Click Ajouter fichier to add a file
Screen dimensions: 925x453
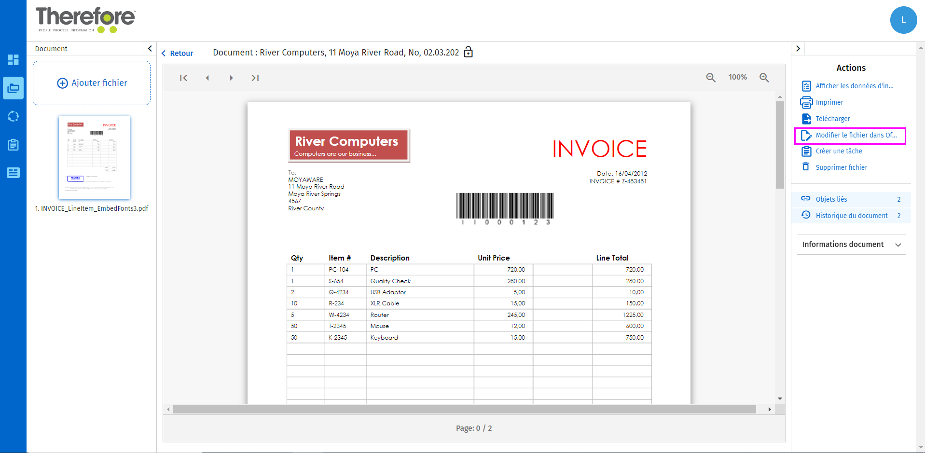coord(92,83)
